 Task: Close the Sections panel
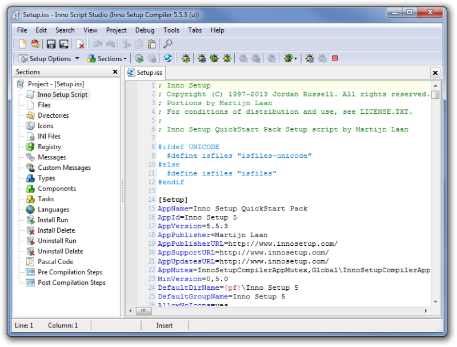pyautogui.click(x=115, y=71)
